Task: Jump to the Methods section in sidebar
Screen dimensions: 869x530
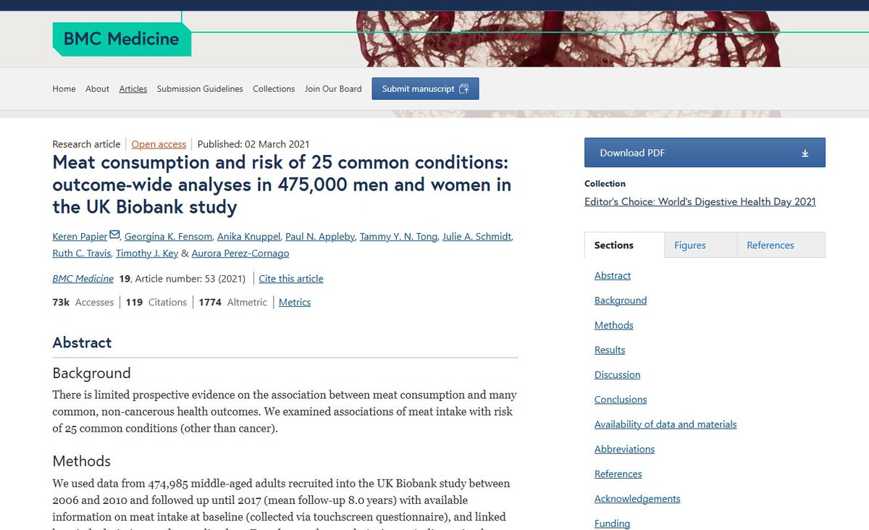Action: (x=614, y=326)
